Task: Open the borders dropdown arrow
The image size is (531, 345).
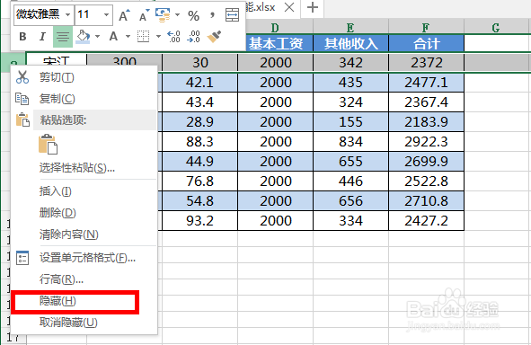Action: point(158,36)
